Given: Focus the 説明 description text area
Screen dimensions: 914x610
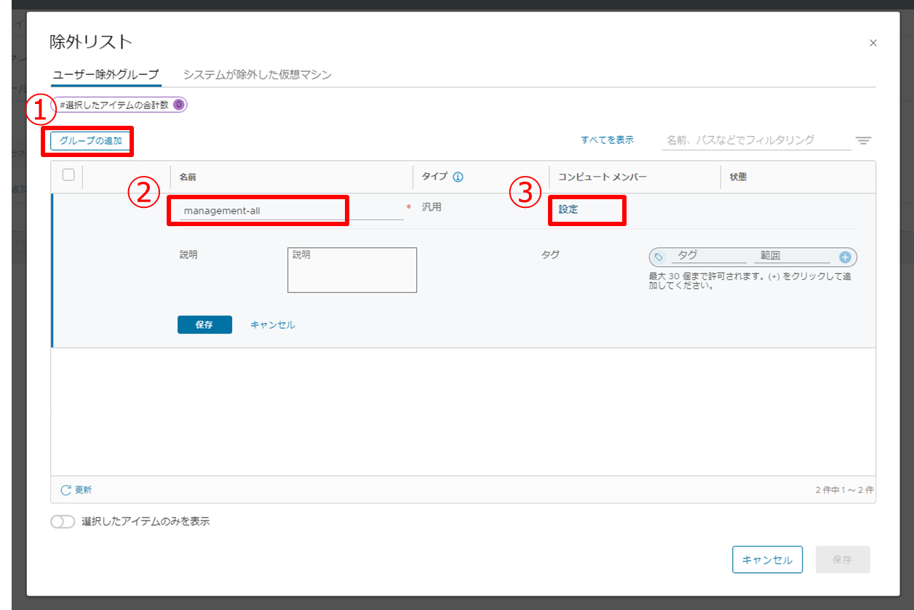Looking at the screenshot, I should pyautogui.click(x=352, y=270).
